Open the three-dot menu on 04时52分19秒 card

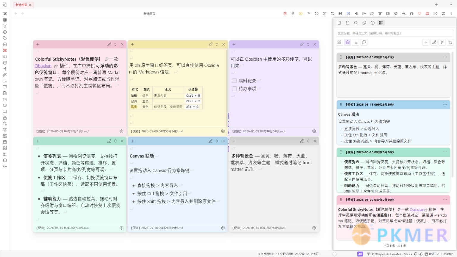[x=445, y=200]
